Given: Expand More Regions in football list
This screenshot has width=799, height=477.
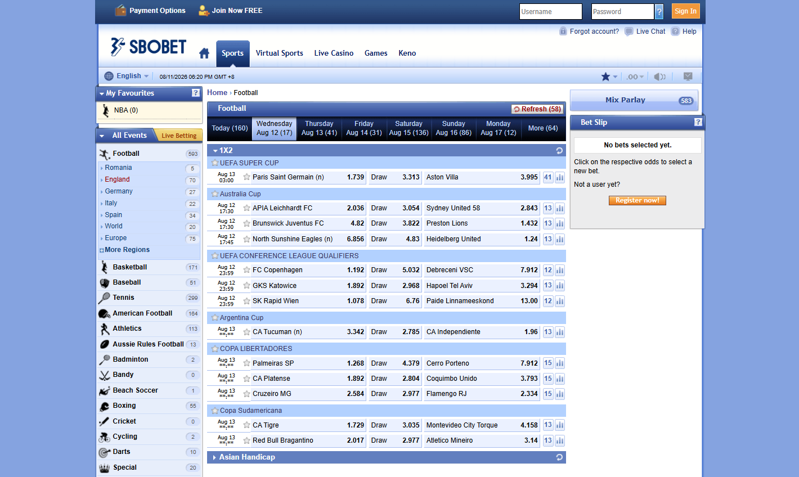Looking at the screenshot, I should coord(127,250).
